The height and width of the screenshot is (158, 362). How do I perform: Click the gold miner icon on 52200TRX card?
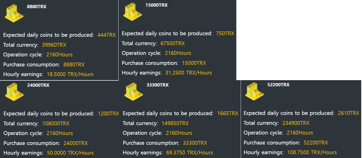click(x=254, y=91)
